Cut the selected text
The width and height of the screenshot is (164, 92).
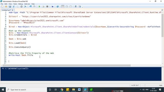click(14, 7)
